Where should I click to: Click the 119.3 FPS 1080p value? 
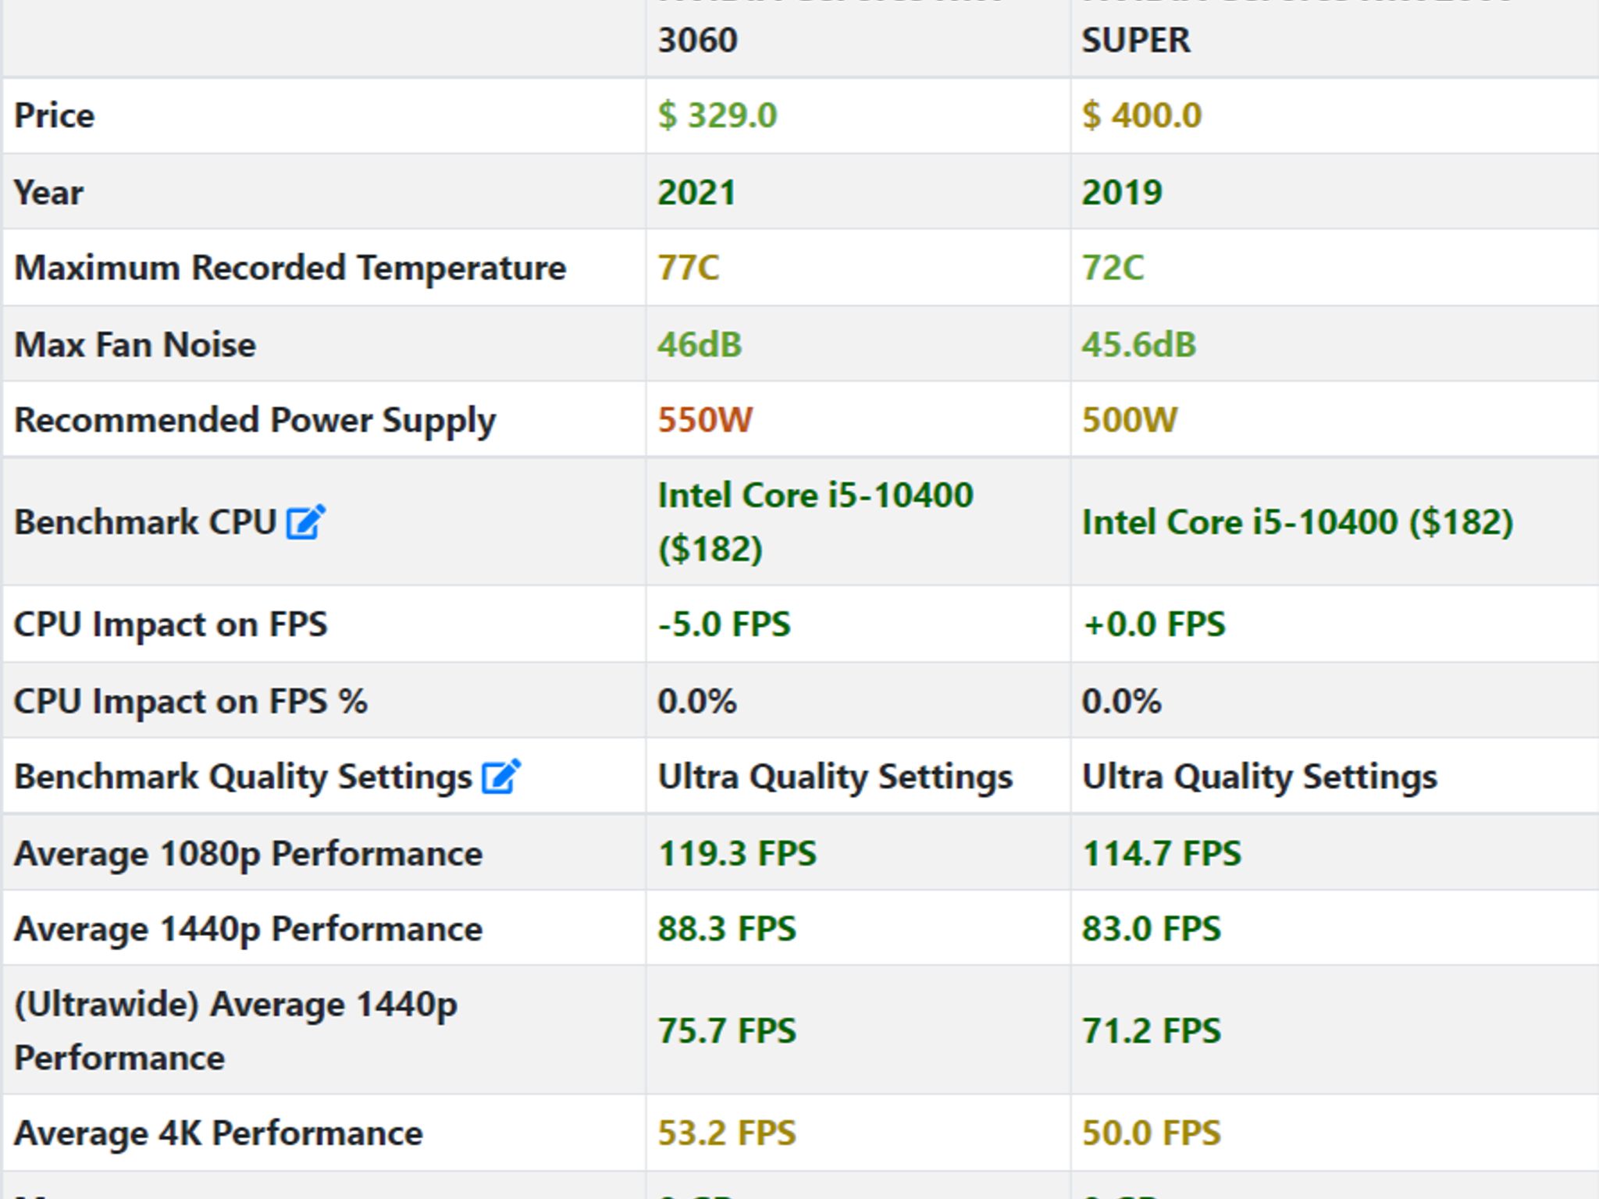(737, 853)
